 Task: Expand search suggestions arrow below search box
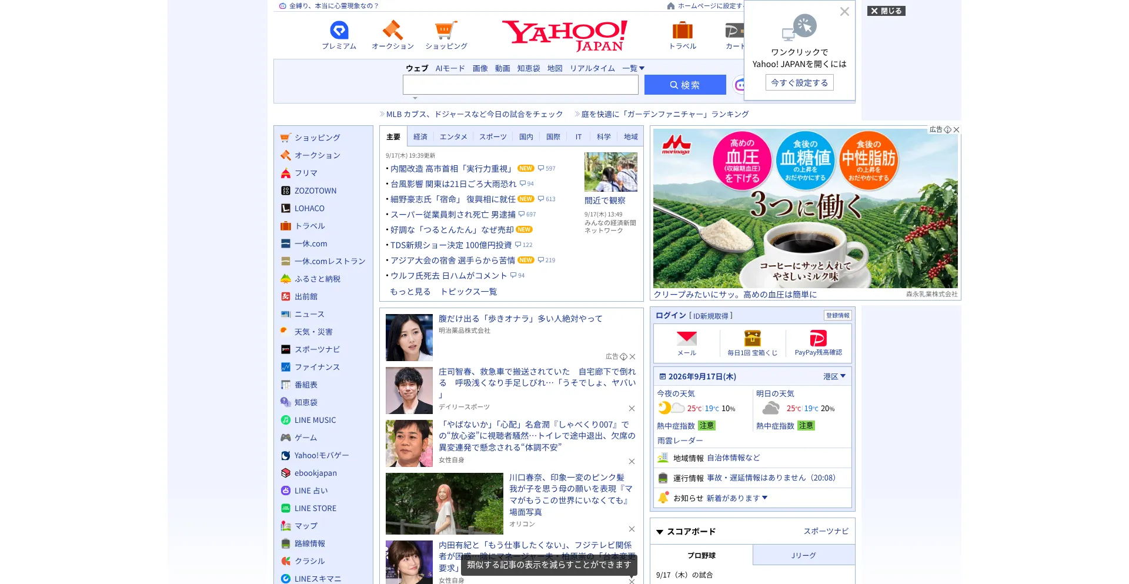point(415,98)
